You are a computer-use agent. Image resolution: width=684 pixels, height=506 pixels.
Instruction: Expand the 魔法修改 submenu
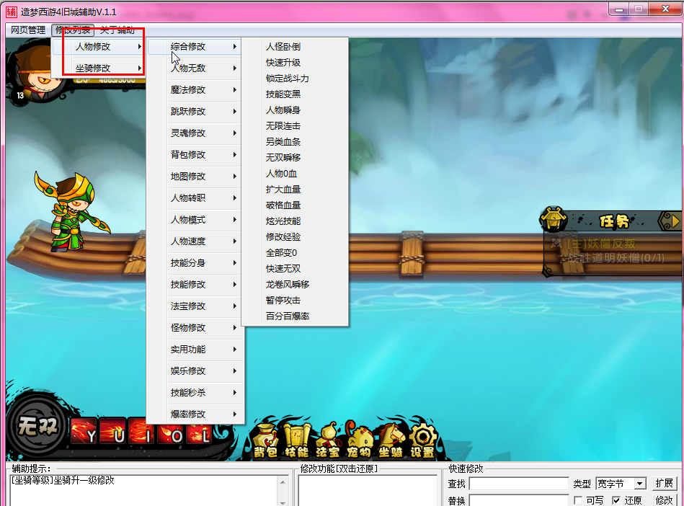tap(195, 90)
